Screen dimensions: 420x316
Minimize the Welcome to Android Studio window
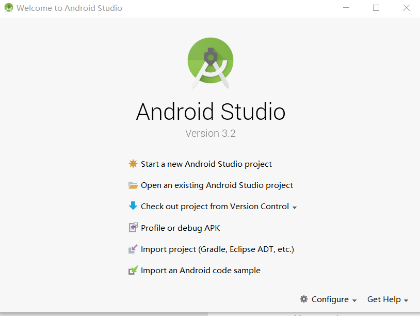346,8
